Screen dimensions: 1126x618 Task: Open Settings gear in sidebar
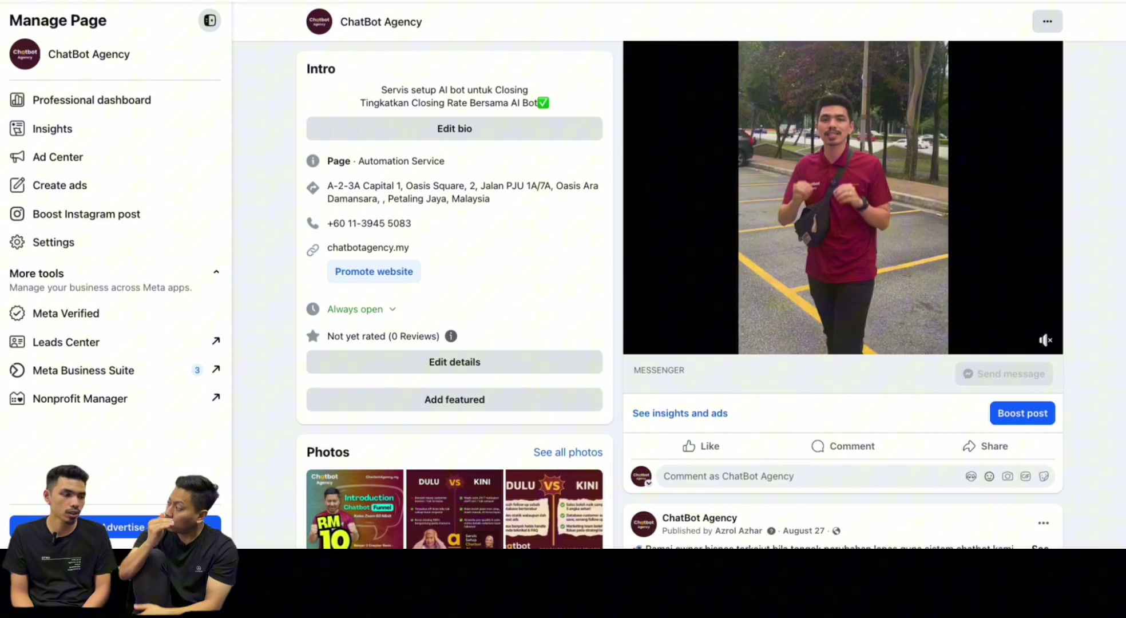point(17,242)
